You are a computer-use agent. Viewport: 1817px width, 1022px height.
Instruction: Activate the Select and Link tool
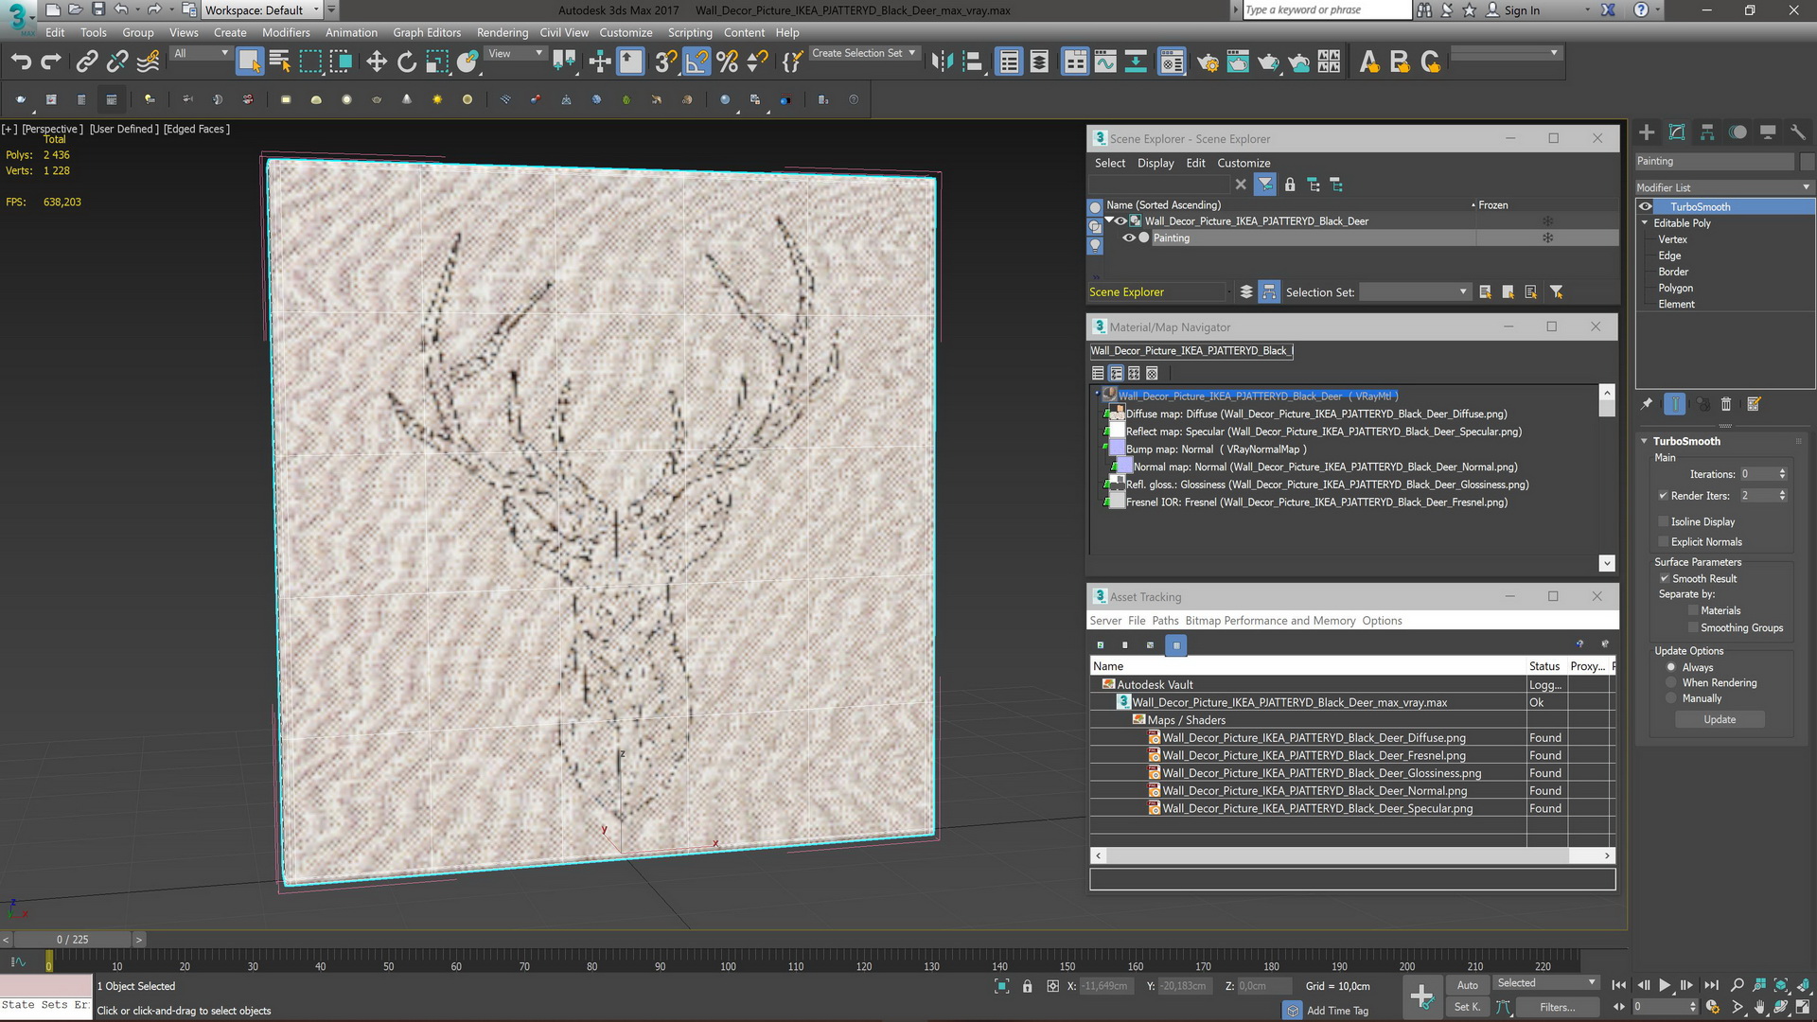86,62
